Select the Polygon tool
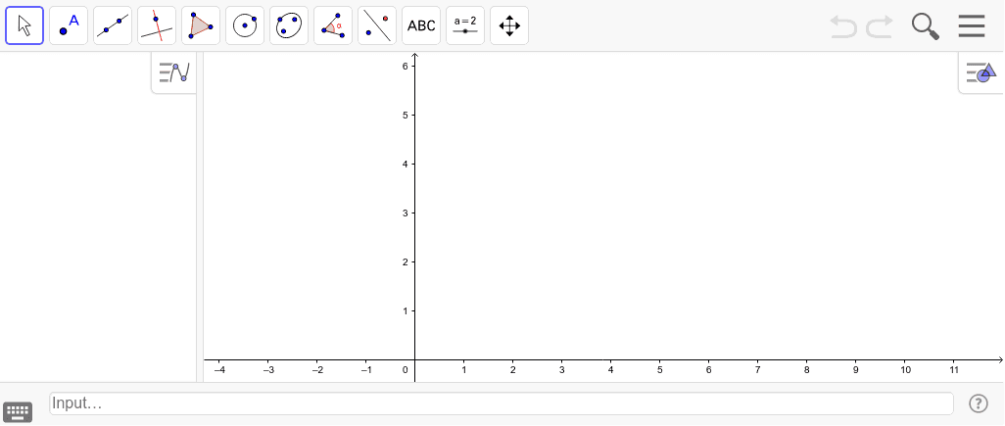 coord(201,25)
